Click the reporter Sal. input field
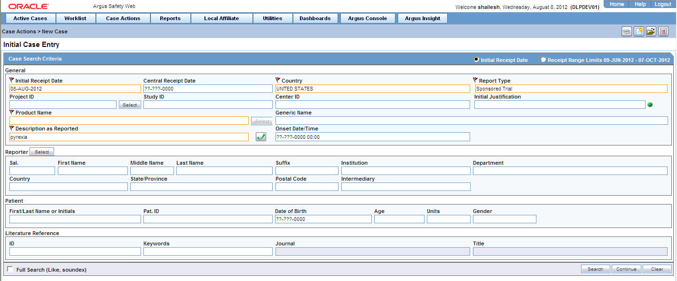The width and height of the screenshot is (677, 281). click(32, 171)
